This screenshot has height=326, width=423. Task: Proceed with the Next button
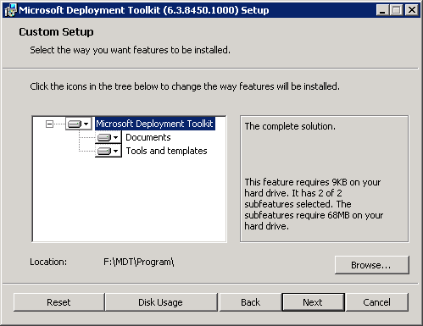click(x=313, y=302)
